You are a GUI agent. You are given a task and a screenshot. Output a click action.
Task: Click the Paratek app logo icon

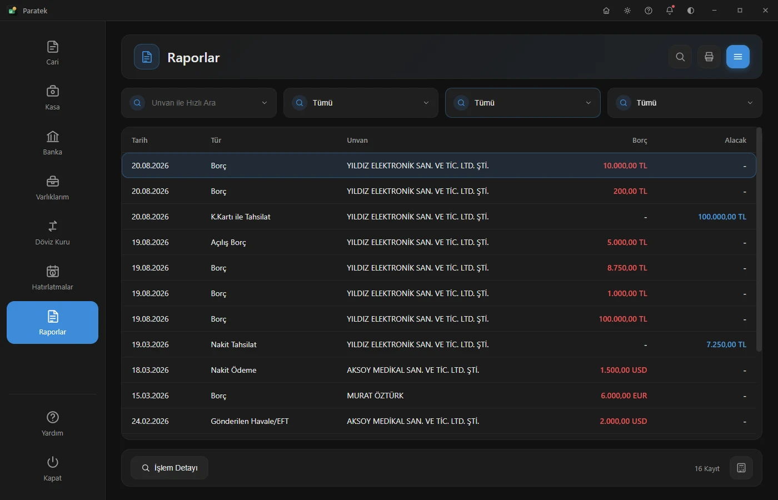[x=12, y=11]
